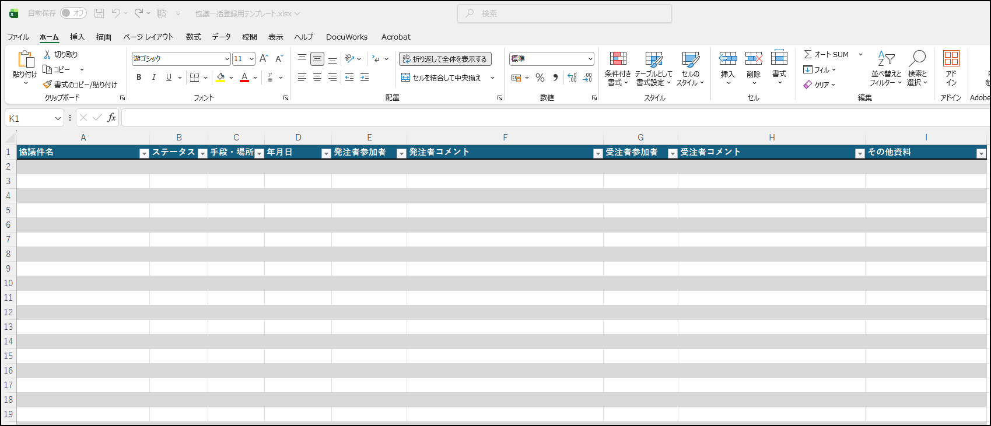Increase the indent
Screen dimensions: 991x426
[x=365, y=78]
